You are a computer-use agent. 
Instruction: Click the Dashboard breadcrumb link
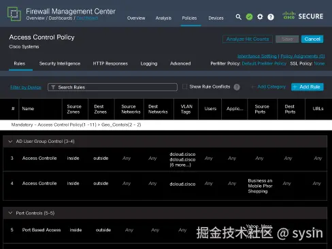point(87,18)
